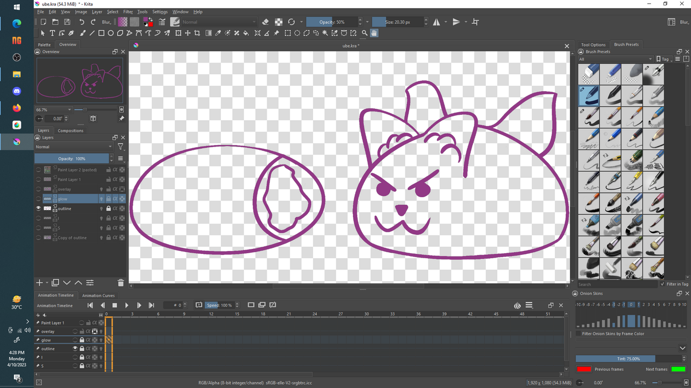Create a new document icon

(x=43, y=22)
